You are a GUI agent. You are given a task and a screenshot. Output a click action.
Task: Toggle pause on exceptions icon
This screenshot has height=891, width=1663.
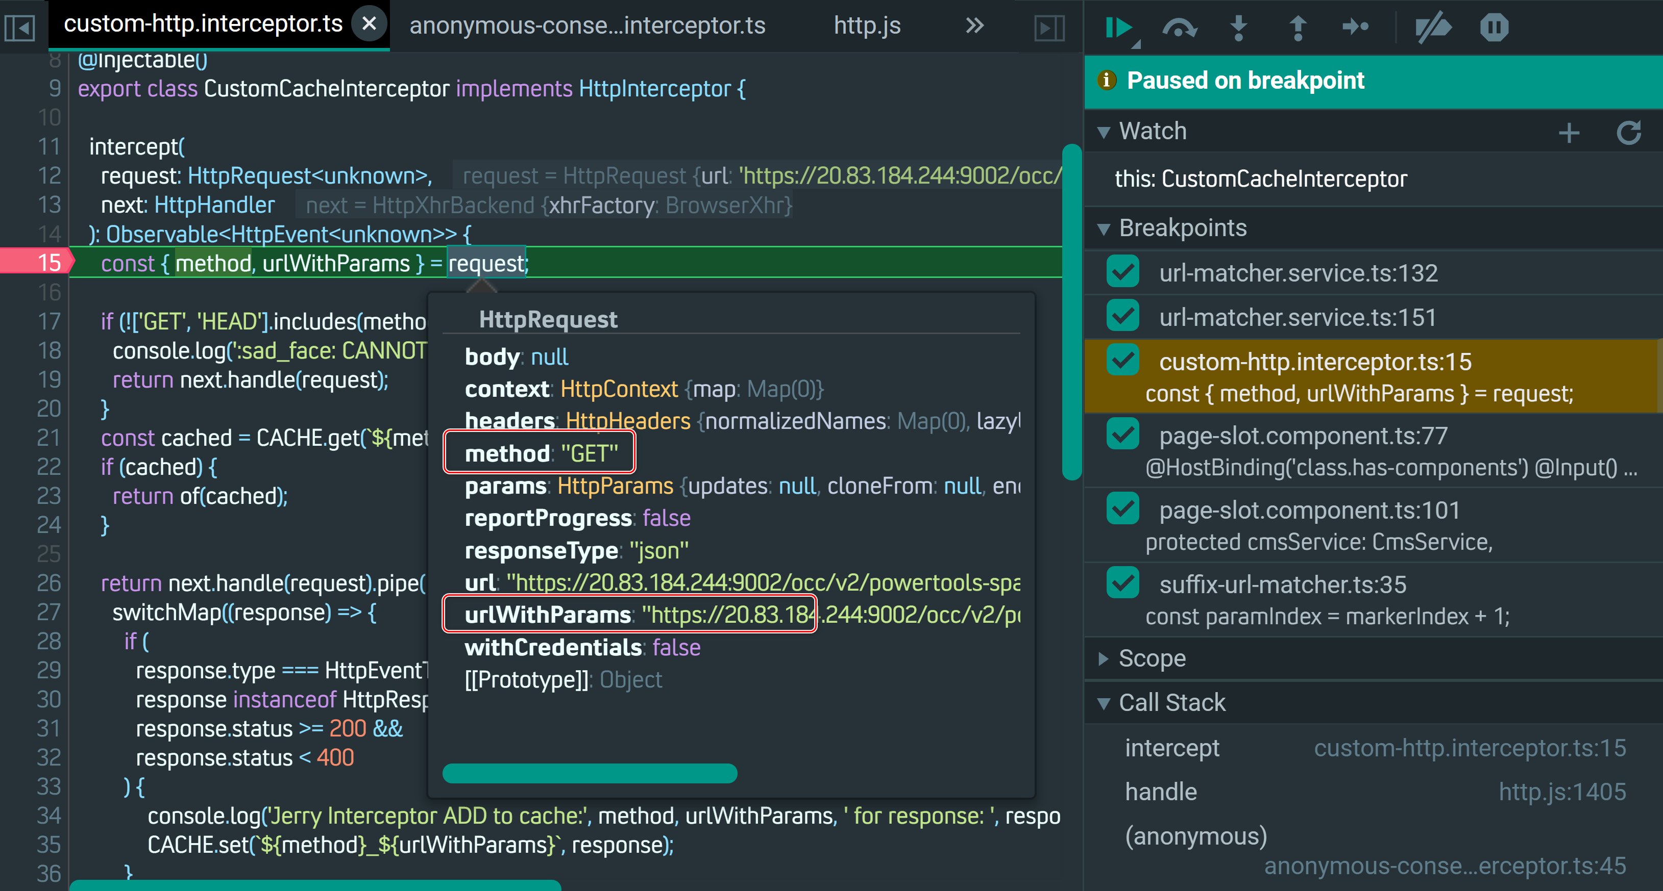(1494, 27)
